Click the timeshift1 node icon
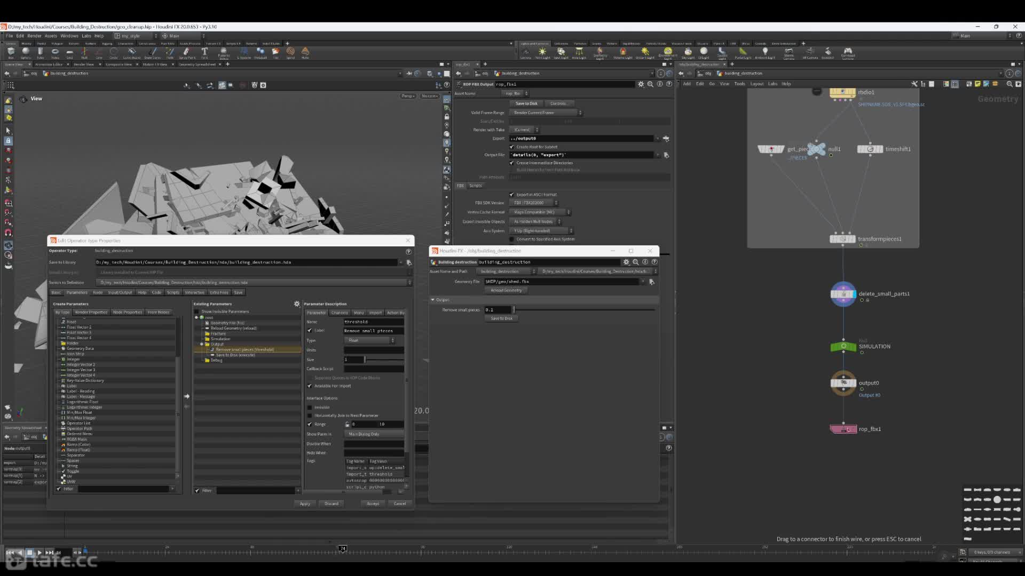1025x576 pixels. (870, 149)
